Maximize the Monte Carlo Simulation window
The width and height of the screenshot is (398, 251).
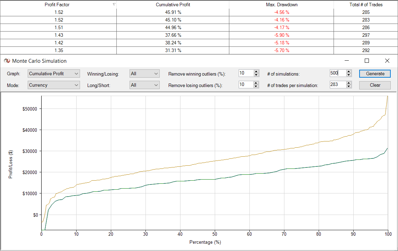367,61
